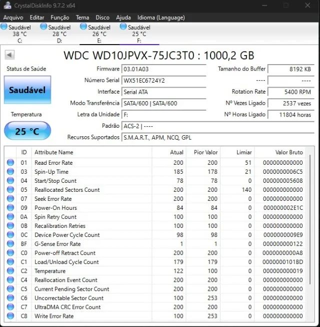Click the serial number field WX51EC6724Y2
The image size is (320, 327).
coord(164,81)
